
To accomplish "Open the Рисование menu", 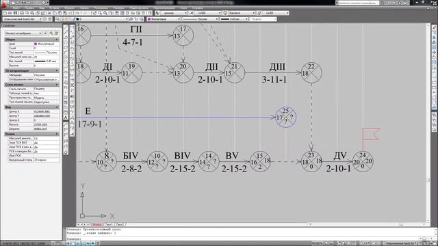I will 101,8.
